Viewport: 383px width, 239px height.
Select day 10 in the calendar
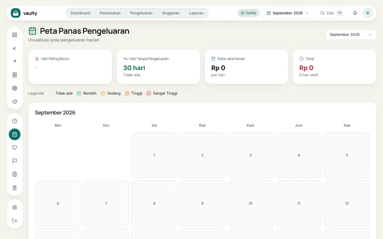pyautogui.click(x=251, y=203)
